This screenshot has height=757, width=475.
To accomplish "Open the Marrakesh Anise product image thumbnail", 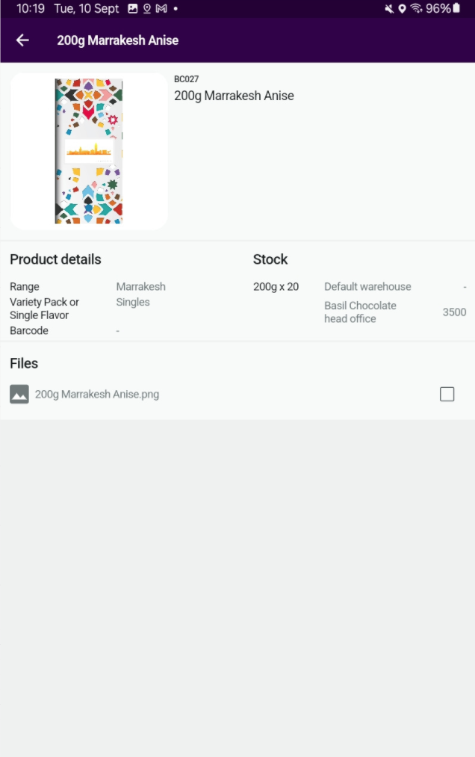I will pos(89,151).
